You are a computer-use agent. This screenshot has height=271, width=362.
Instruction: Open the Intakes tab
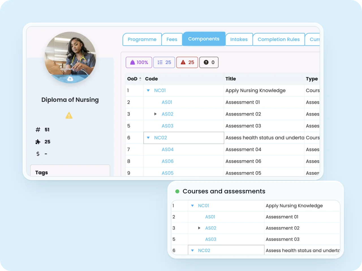[x=239, y=39]
